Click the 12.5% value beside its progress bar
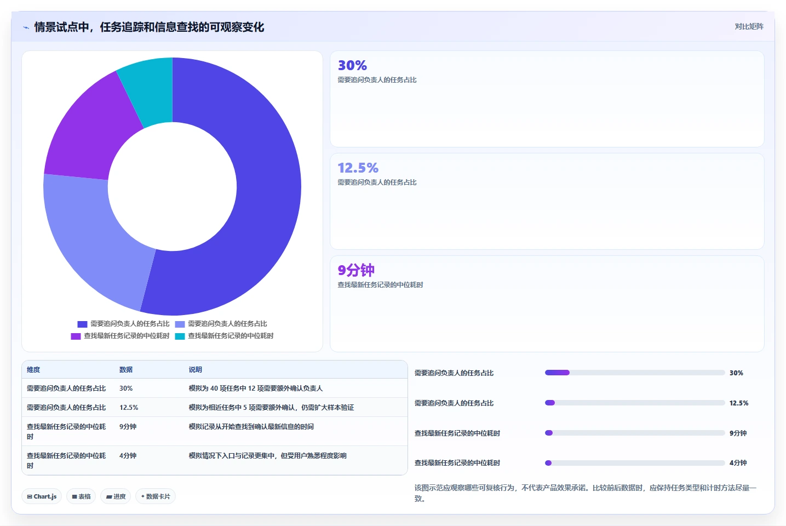The height and width of the screenshot is (526, 786). (x=739, y=403)
